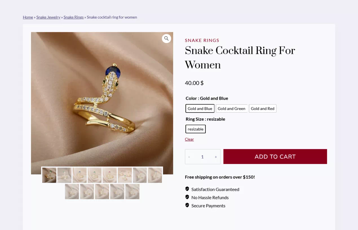This screenshot has height=230, width=358.
Task: View the last thumbnail in the bottom row
Action: pos(132,192)
